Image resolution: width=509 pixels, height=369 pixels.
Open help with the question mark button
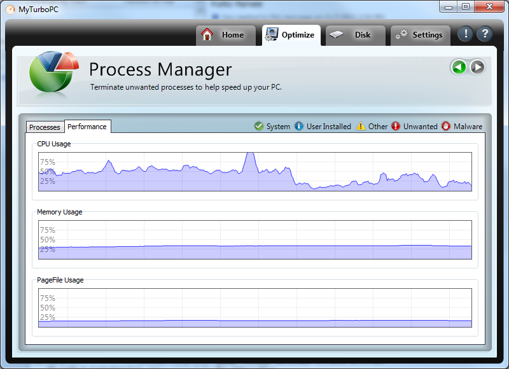(x=485, y=34)
